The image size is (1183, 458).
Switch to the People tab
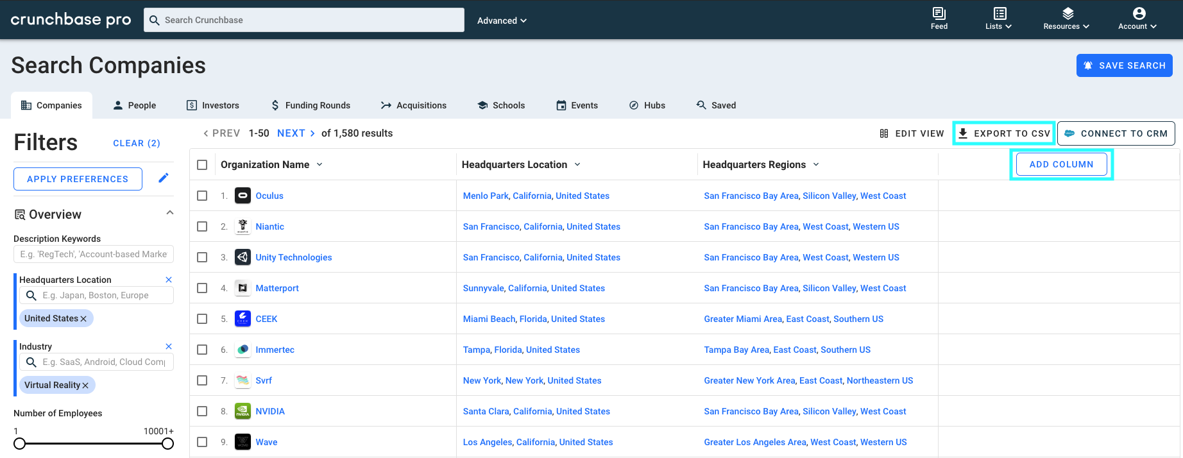(x=134, y=105)
